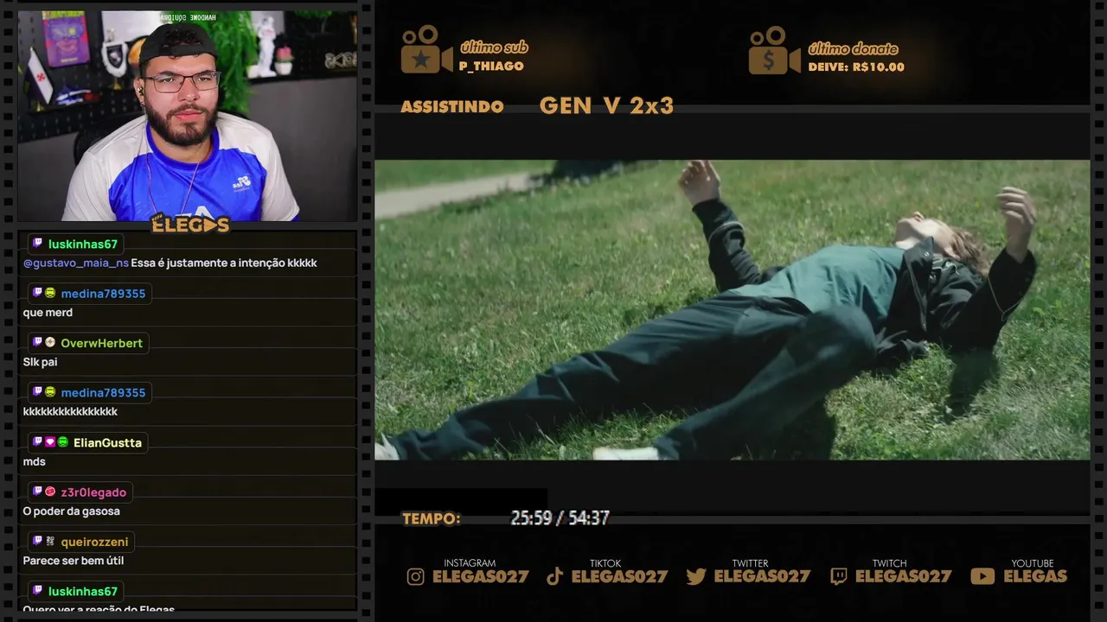The height and width of the screenshot is (622, 1107).
Task: Click the ELEGAS logo under the webcam
Action: coord(190,225)
